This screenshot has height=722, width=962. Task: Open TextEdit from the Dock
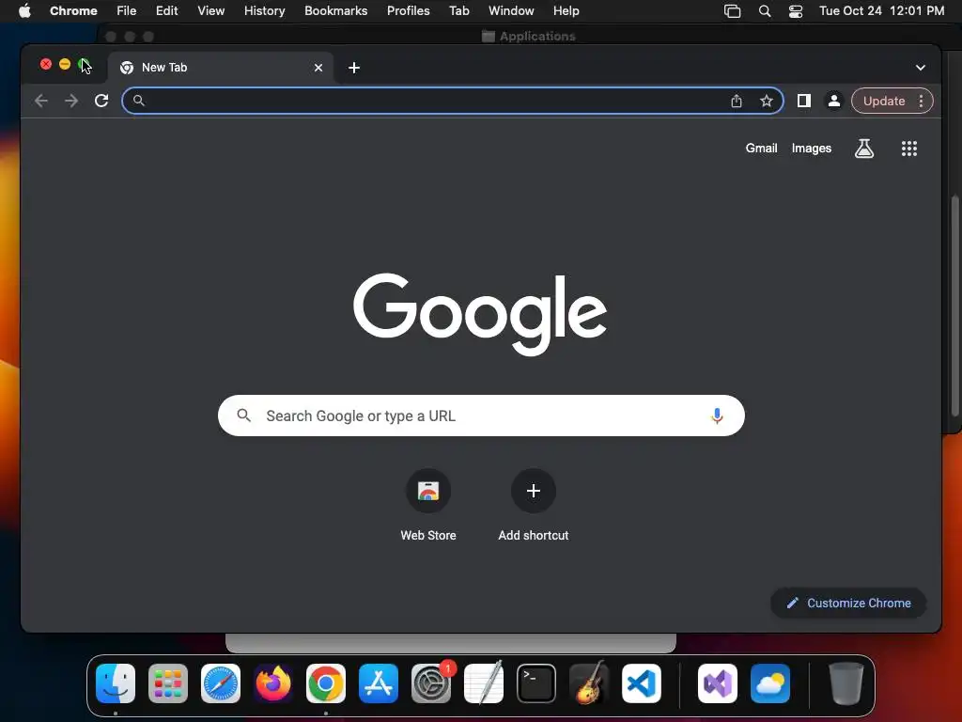tap(484, 683)
